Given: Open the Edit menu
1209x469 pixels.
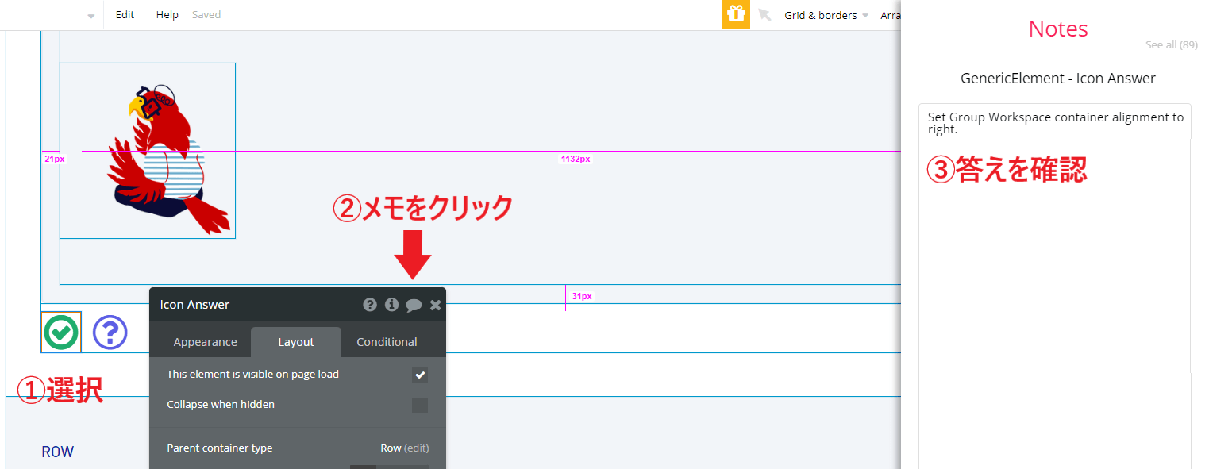Looking at the screenshot, I should tap(125, 14).
